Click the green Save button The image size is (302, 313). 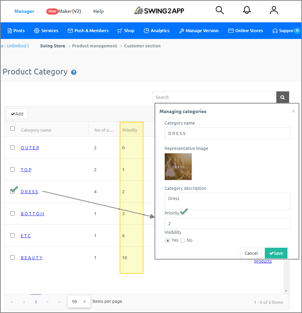tap(276, 253)
